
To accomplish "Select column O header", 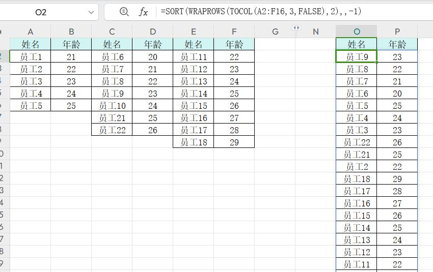I will tap(357, 32).
